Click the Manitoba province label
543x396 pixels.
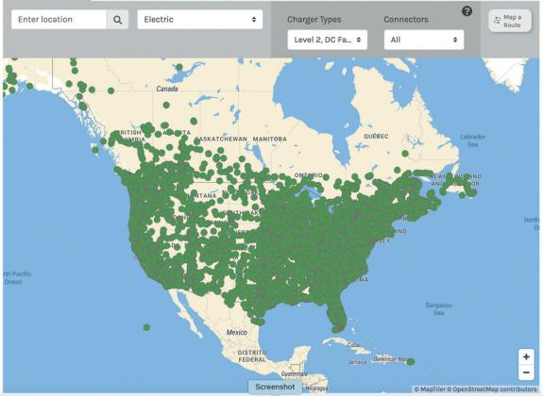[x=269, y=139]
